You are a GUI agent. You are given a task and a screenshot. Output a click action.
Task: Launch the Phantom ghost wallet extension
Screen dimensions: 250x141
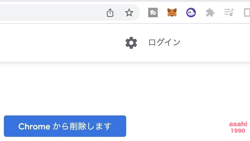pos(191,12)
